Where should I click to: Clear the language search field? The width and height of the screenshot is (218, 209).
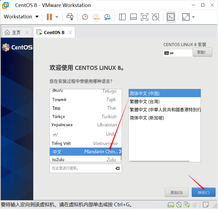click(117, 168)
